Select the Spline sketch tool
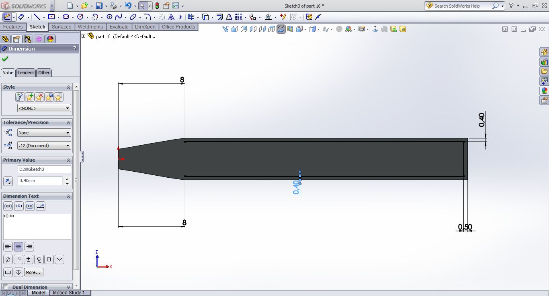The height and width of the screenshot is (296, 549). (119, 17)
